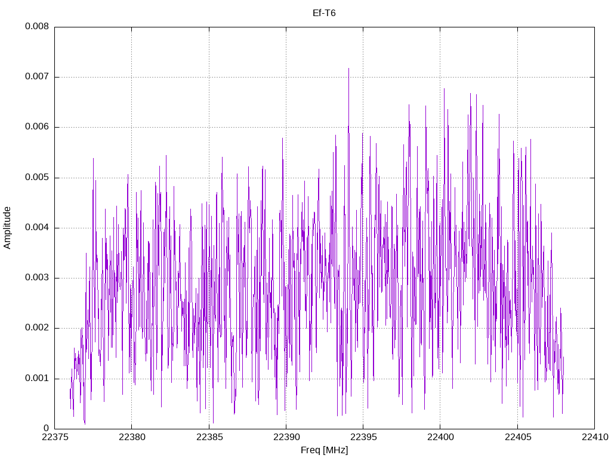The image size is (611, 458).
Task: Click the 22375 x-axis tick label
Action: [x=54, y=437]
